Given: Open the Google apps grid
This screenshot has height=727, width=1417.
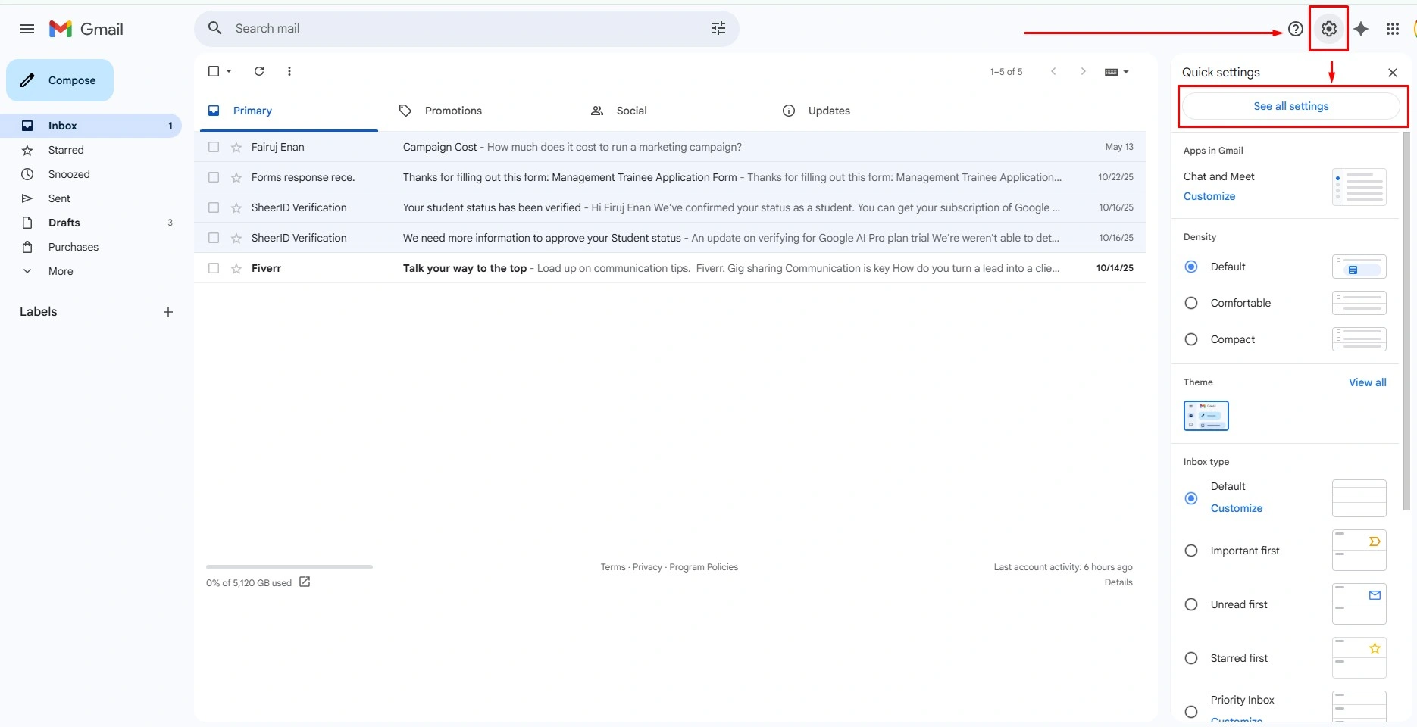Looking at the screenshot, I should pos(1393,29).
